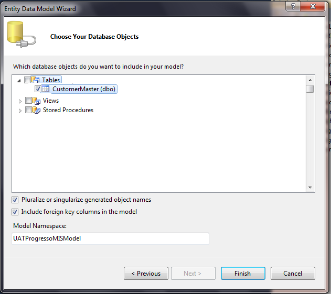Expand the Views tree node
This screenshot has width=331, height=294.
20,102
